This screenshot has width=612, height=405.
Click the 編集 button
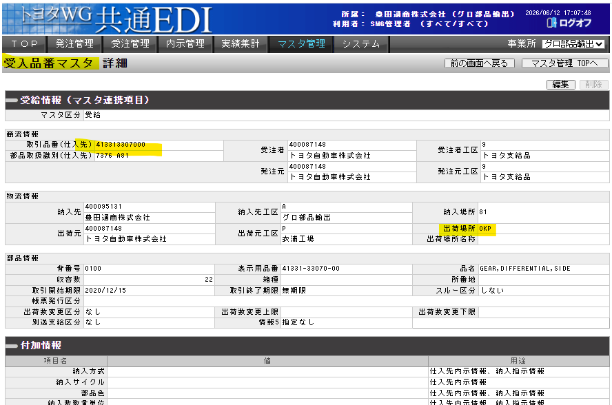pyautogui.click(x=561, y=85)
